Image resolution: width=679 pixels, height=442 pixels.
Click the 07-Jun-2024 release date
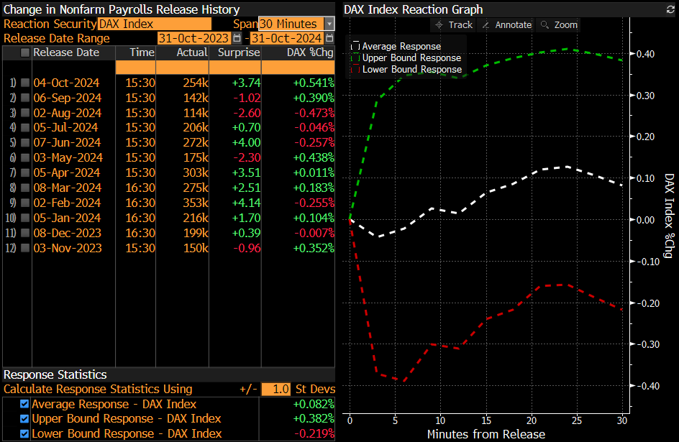click(67, 143)
